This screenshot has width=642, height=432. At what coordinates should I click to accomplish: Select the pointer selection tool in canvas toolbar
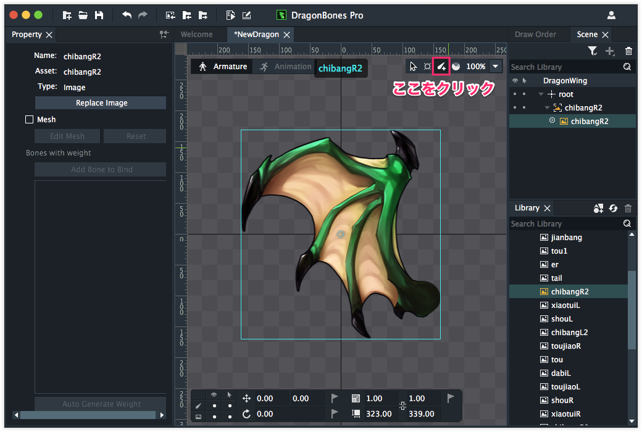414,66
